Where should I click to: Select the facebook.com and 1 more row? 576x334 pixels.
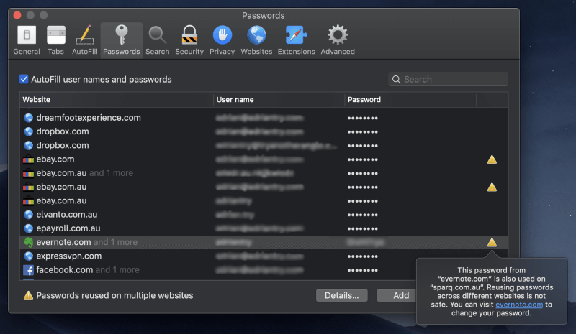point(264,270)
